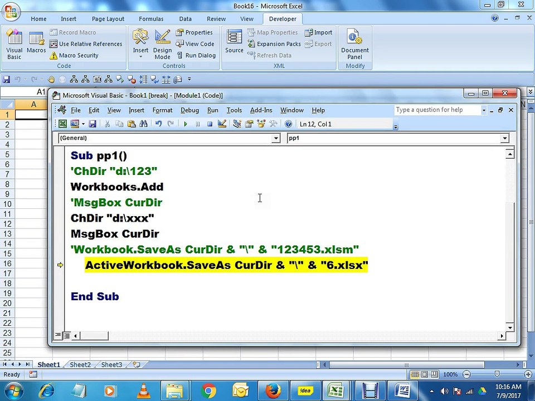The image size is (535, 401).
Task: Switch to the Home ribbon tab
Action: coord(38,19)
